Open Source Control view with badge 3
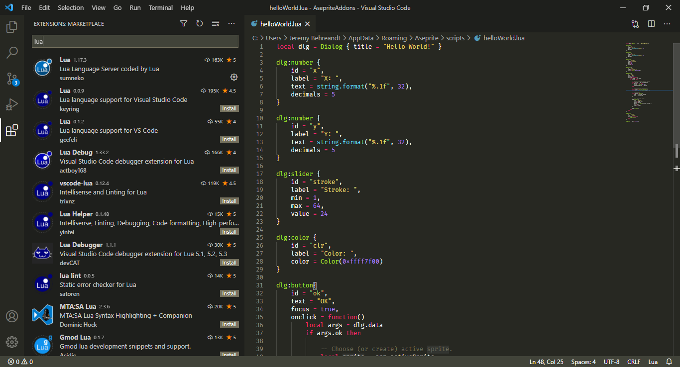 click(x=12, y=79)
